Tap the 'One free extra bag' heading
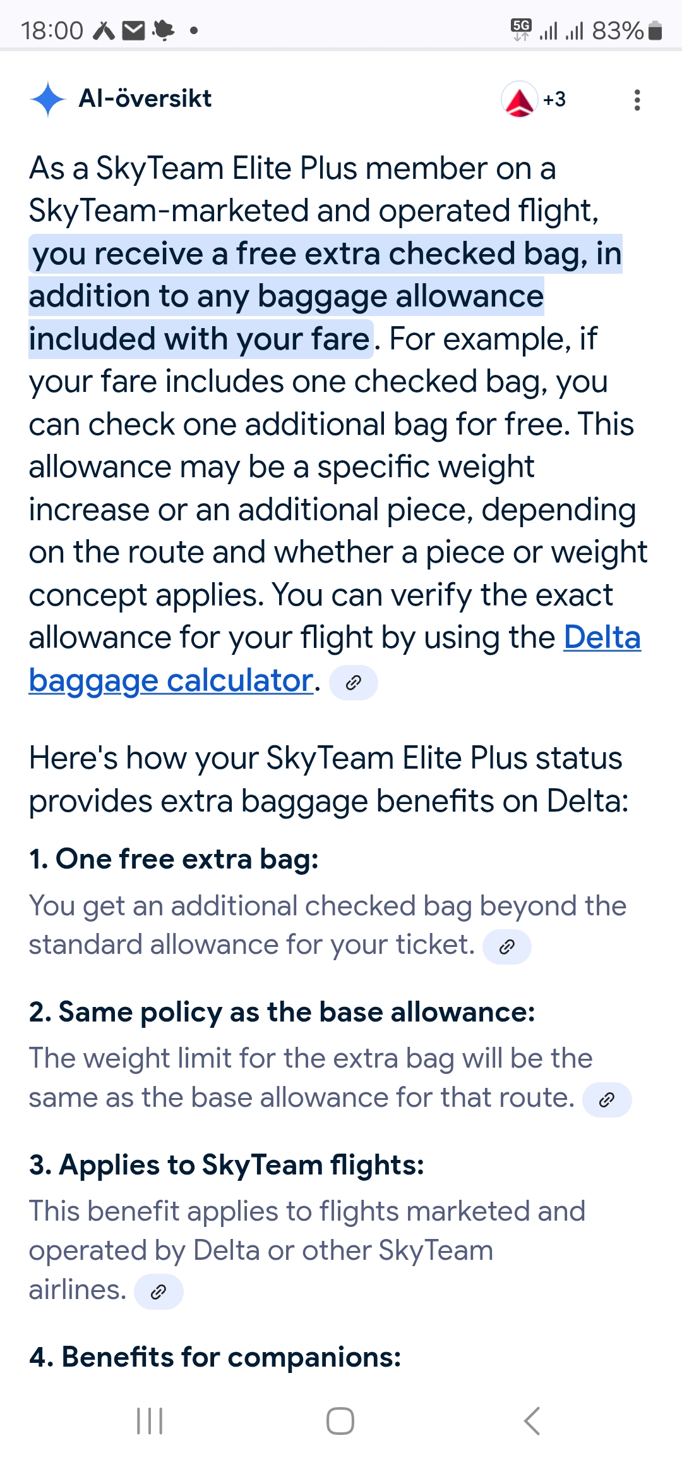Image resolution: width=682 pixels, height=1464 pixels. click(x=174, y=859)
